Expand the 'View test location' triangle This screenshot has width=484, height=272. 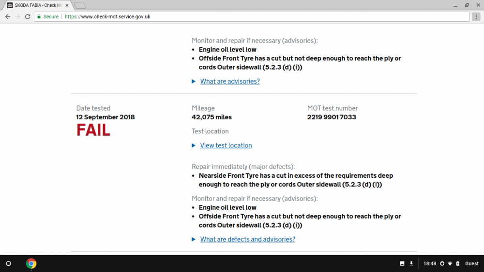pos(194,145)
